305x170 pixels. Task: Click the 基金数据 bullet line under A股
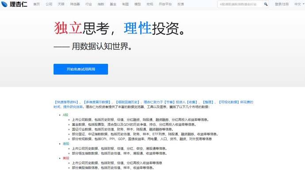(x=134, y=125)
